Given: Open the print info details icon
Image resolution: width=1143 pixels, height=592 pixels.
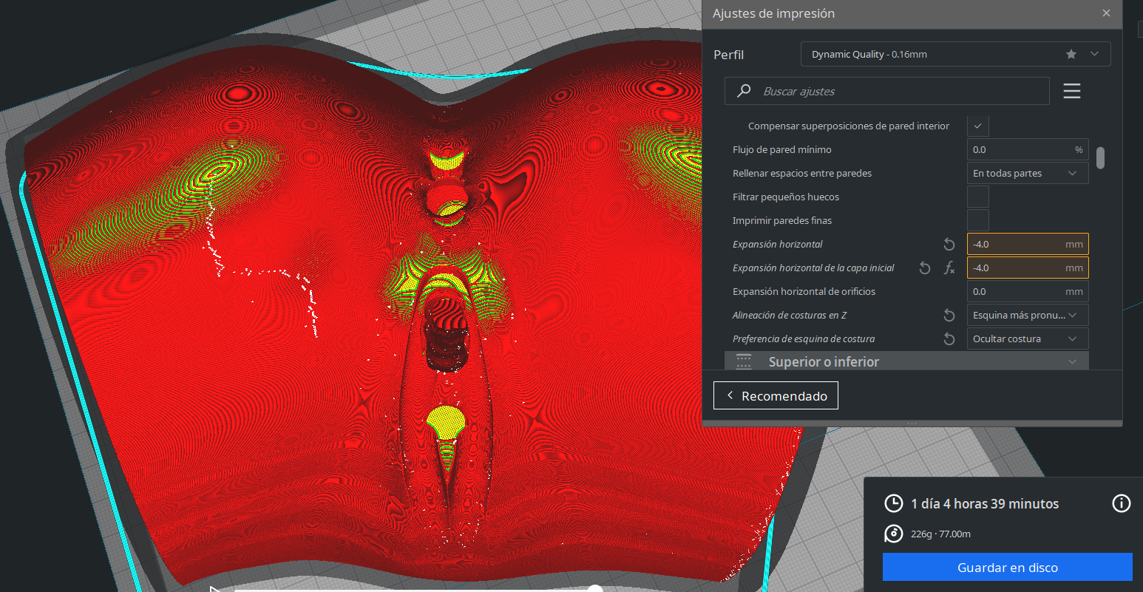Looking at the screenshot, I should [x=1122, y=503].
